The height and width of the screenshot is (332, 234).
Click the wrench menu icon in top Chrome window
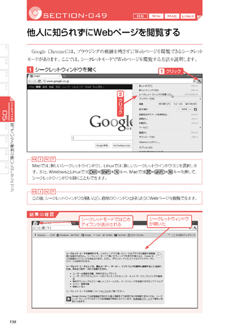click(199, 81)
